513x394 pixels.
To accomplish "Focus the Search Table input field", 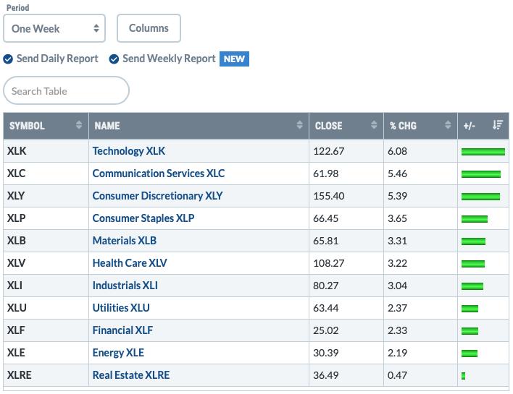I will click(x=66, y=91).
